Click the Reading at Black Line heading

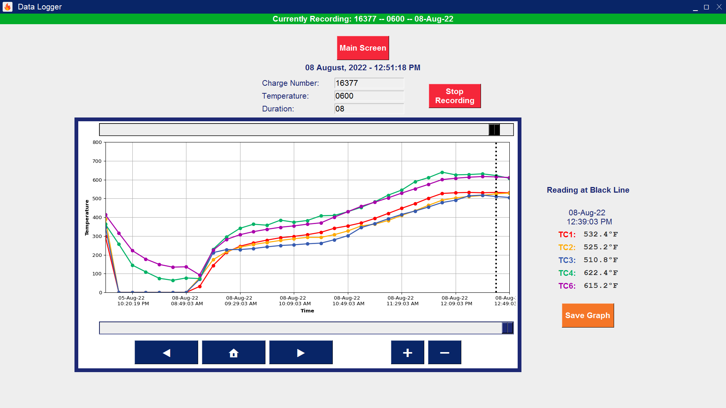[x=588, y=190]
